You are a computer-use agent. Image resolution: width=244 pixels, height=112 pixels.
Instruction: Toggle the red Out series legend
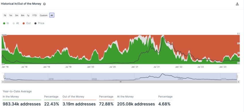pyautogui.click(x=27, y=23)
